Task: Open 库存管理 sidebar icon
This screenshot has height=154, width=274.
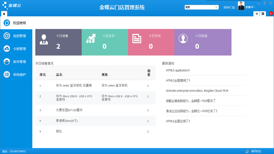Action: pos(7,62)
